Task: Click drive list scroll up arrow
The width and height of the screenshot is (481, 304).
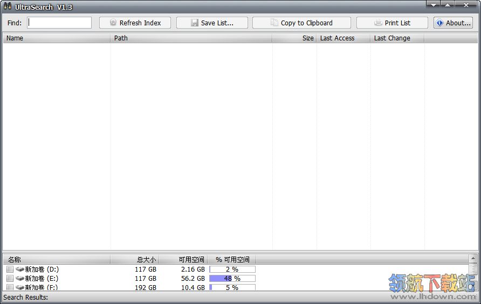Action: (x=473, y=258)
